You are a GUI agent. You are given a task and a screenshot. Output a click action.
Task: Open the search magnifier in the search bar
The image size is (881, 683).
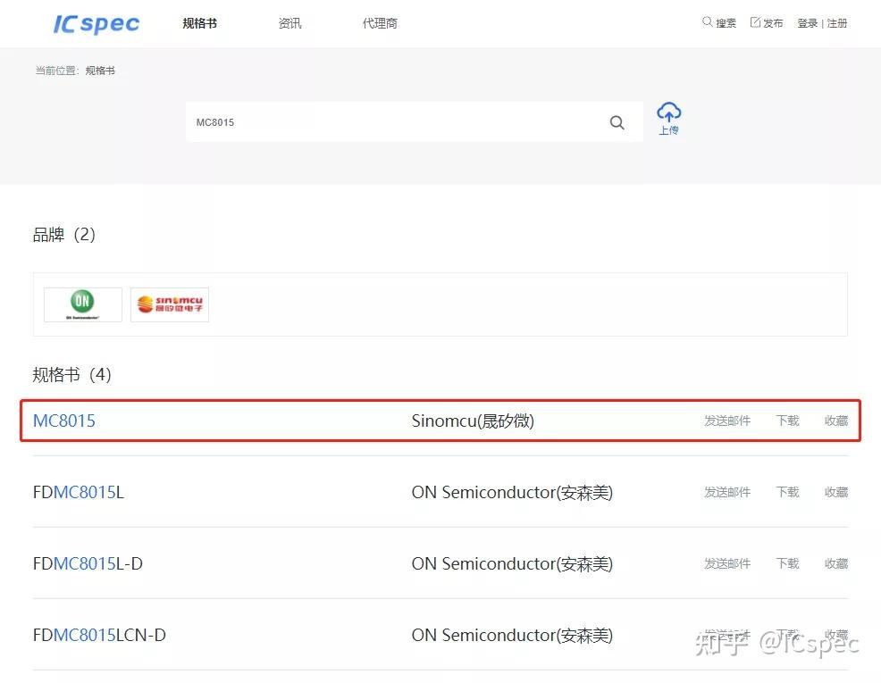617,122
